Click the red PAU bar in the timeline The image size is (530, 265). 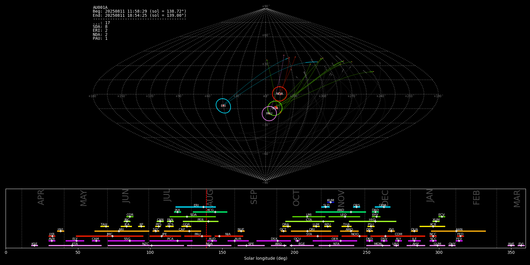click(x=198, y=236)
